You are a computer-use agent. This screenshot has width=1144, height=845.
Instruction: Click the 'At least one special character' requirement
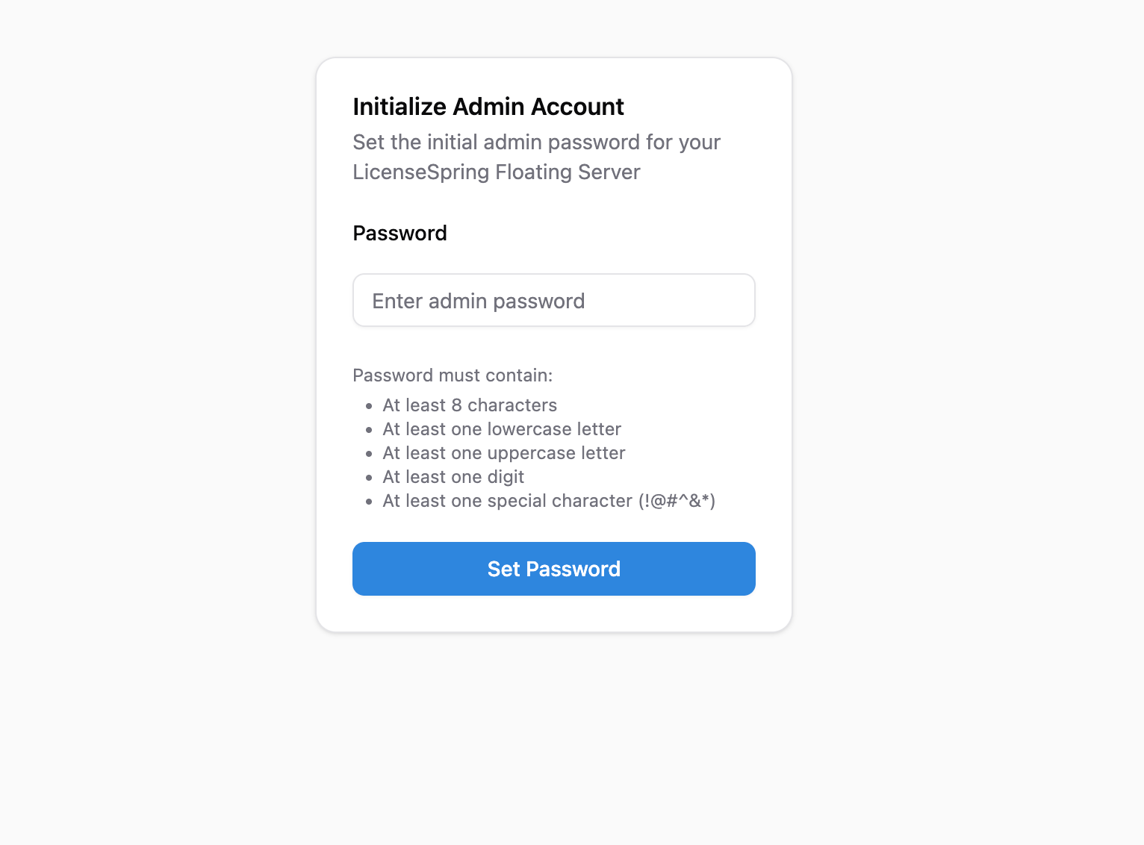507,501
